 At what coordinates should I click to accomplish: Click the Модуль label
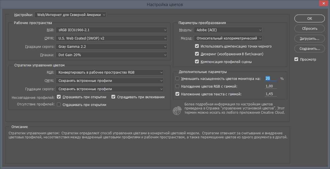[186, 30]
